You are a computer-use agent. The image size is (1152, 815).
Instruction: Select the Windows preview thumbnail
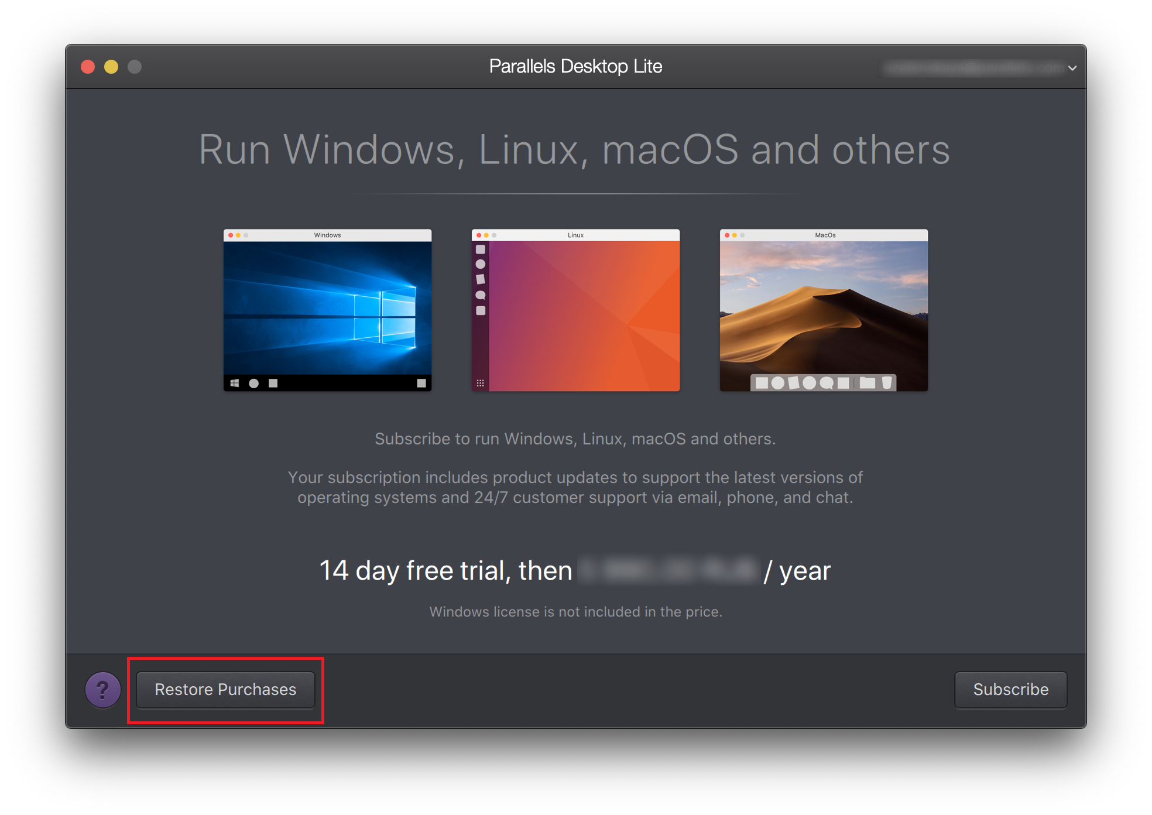(x=327, y=310)
